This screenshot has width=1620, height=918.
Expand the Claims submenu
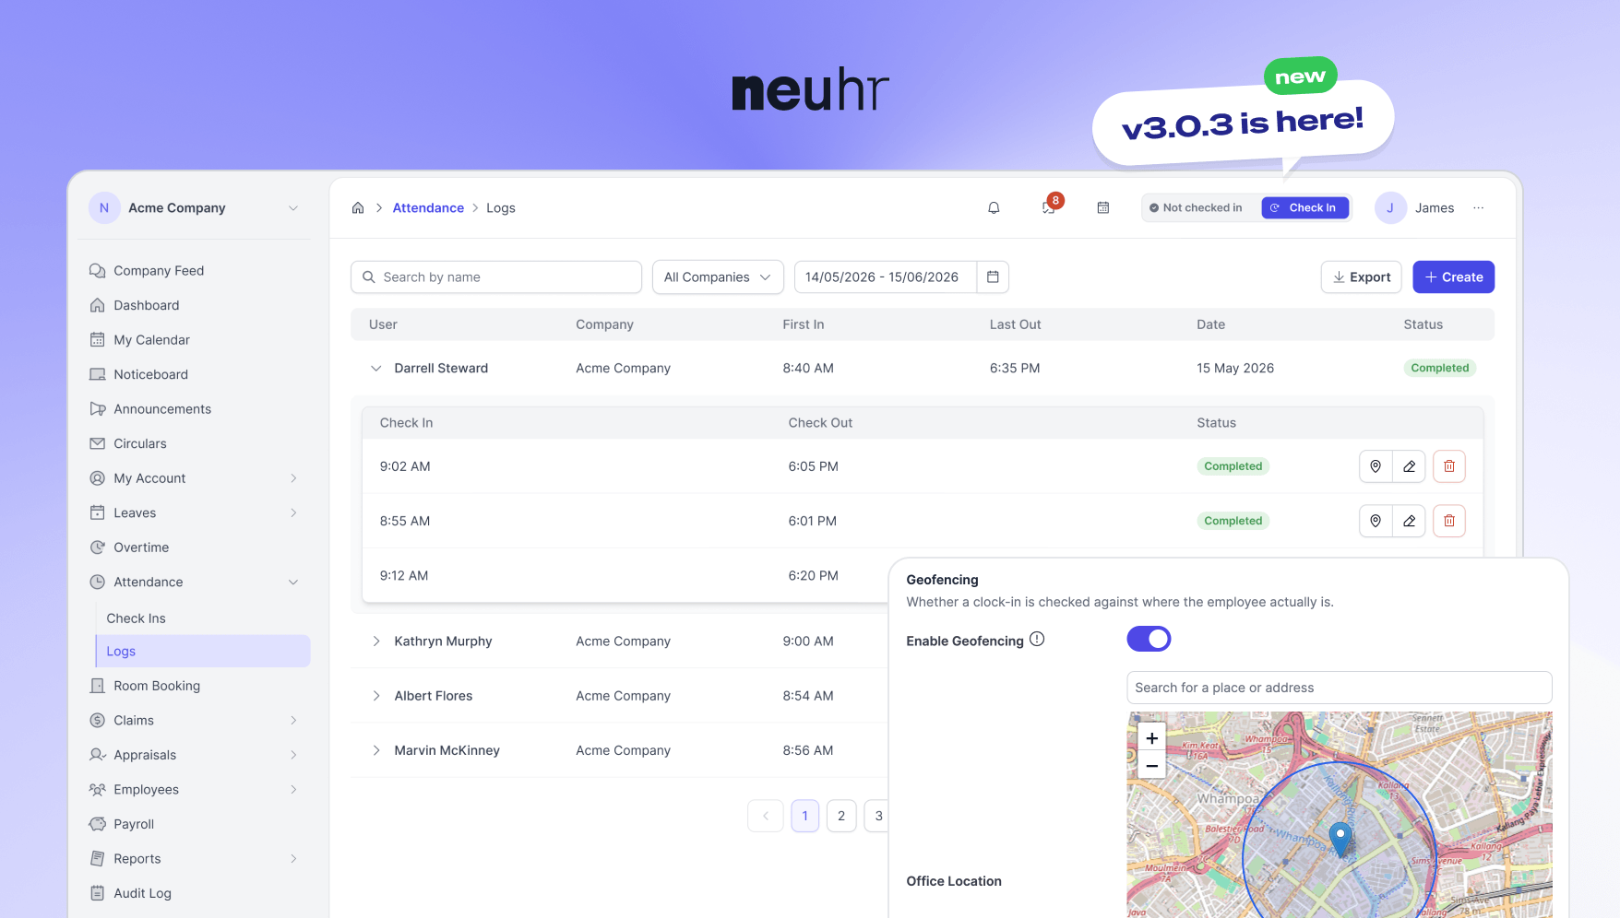click(293, 721)
